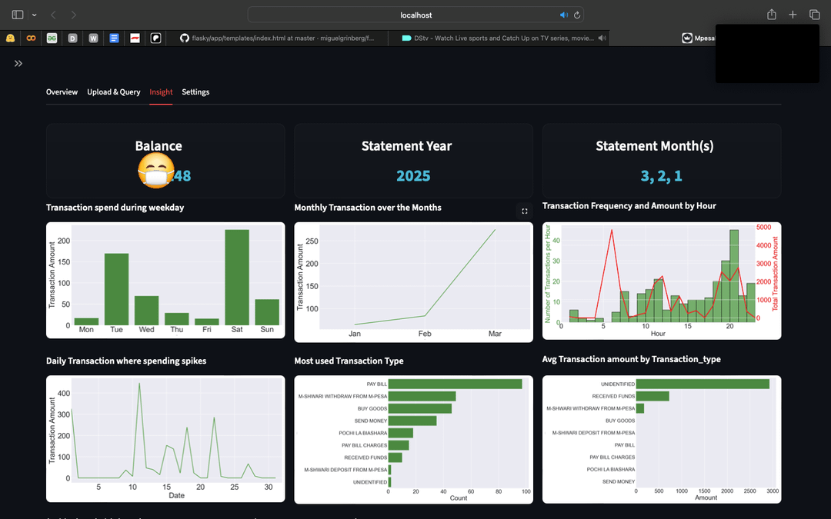Image resolution: width=831 pixels, height=519 pixels.
Task: Click the Share icon in Safari toolbar
Action: (x=772, y=15)
